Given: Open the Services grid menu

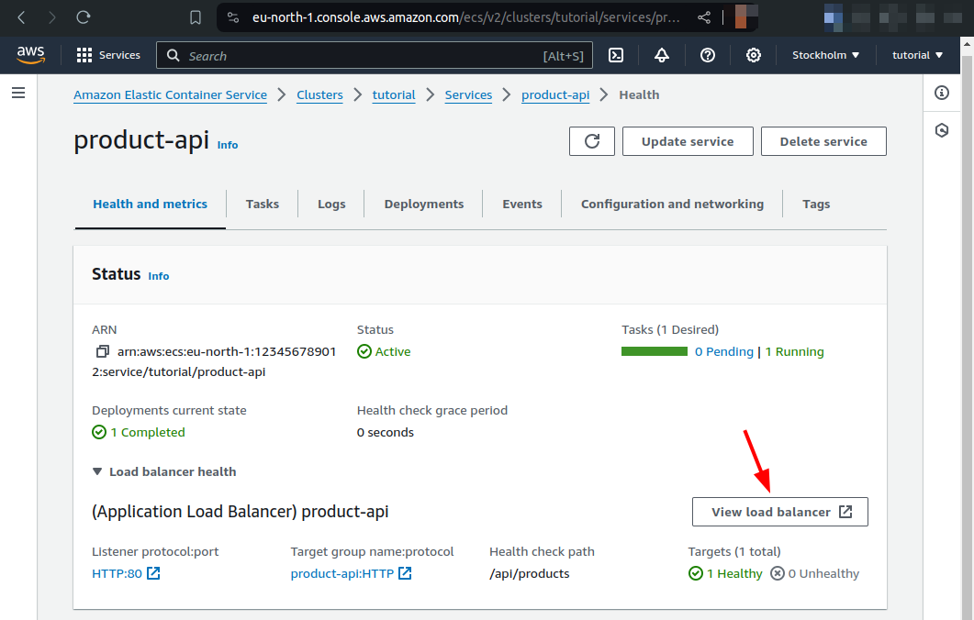Looking at the screenshot, I should click(x=108, y=55).
